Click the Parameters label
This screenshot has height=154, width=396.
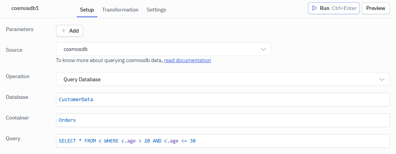[20, 29]
